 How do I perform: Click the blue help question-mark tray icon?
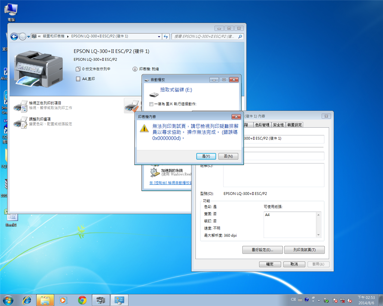(307, 299)
